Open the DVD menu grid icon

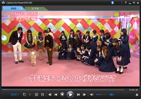[37, 94]
